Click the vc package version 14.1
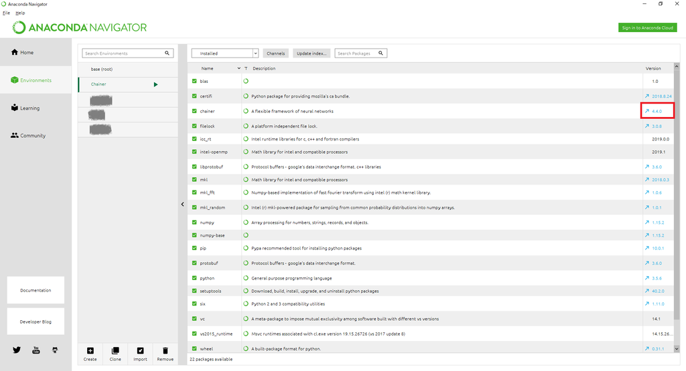Image resolution: width=686 pixels, height=371 pixels. click(657, 319)
